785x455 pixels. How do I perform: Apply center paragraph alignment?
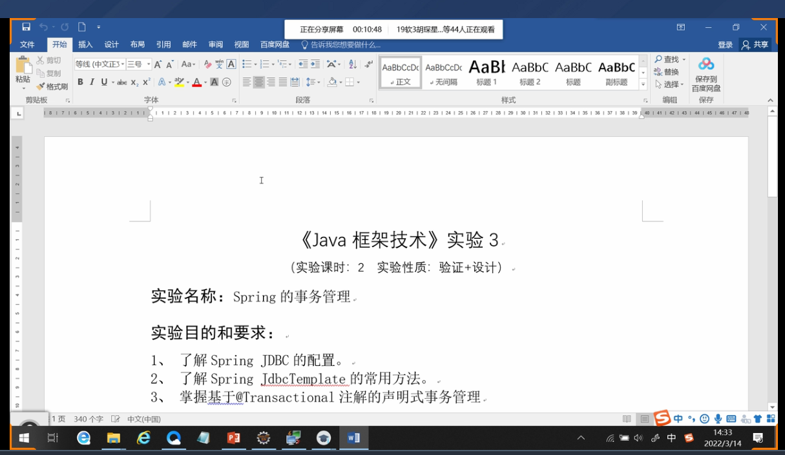point(258,82)
